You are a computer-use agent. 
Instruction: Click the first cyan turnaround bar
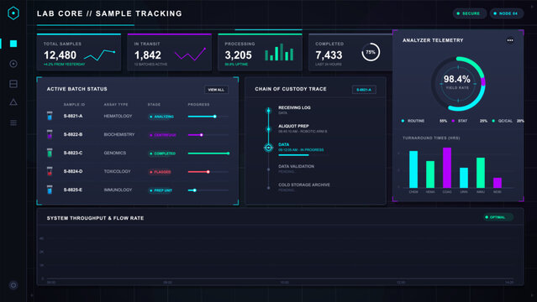click(413, 169)
